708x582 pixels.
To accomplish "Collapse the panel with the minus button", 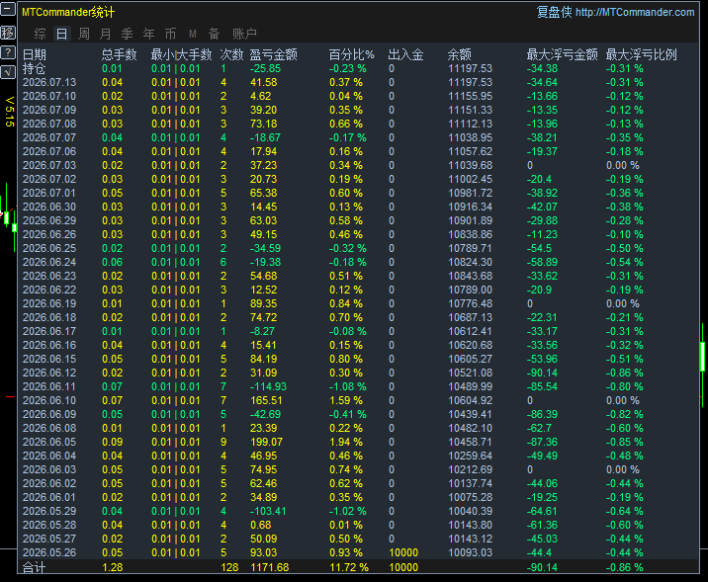I will (8, 9).
